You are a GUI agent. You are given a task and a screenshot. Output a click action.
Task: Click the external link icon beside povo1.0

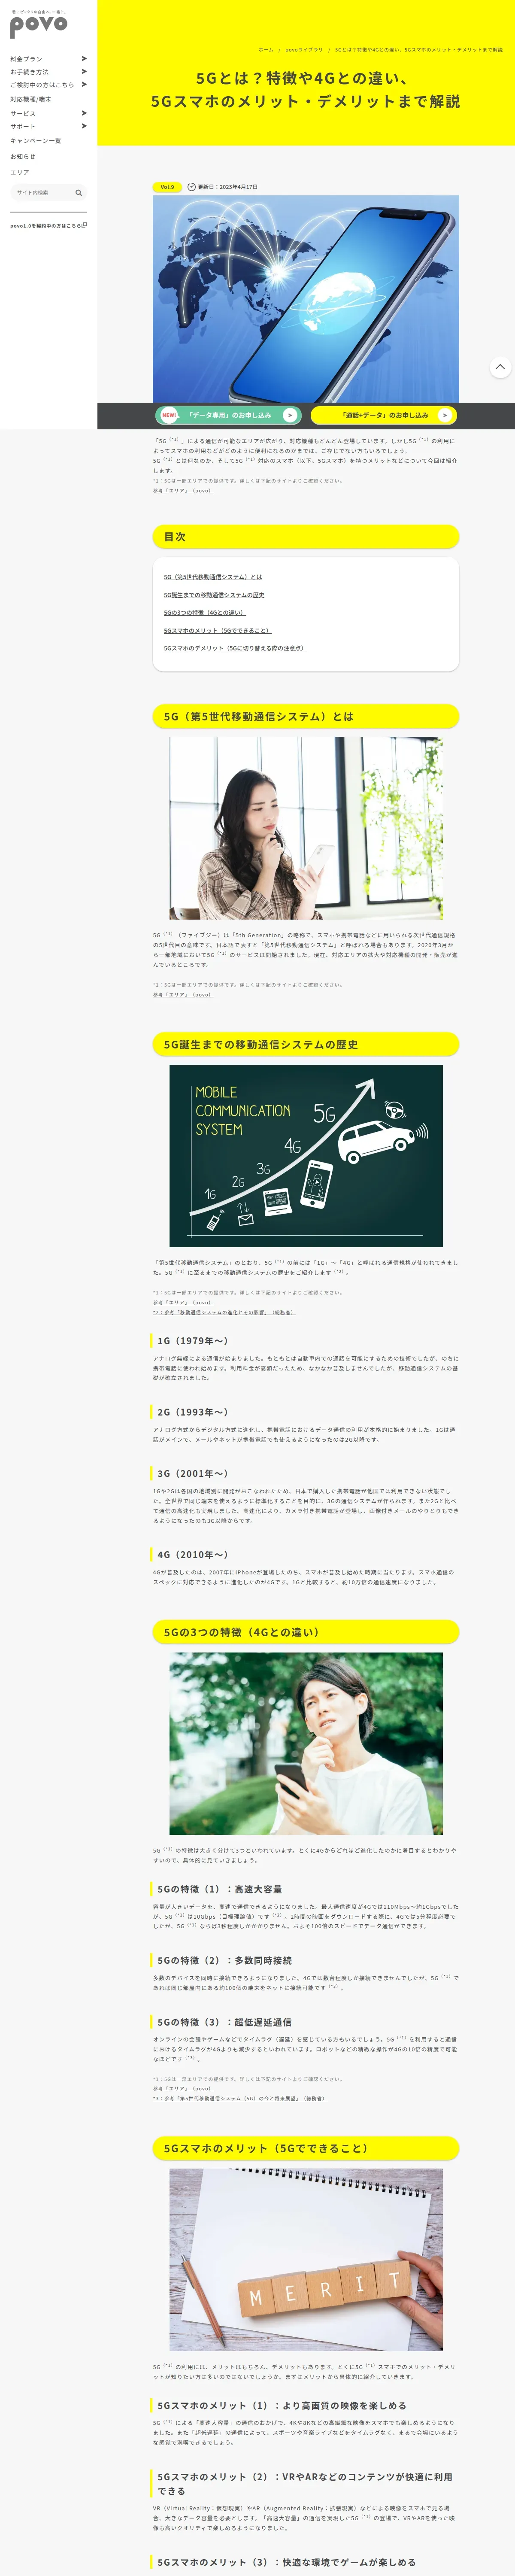(85, 225)
